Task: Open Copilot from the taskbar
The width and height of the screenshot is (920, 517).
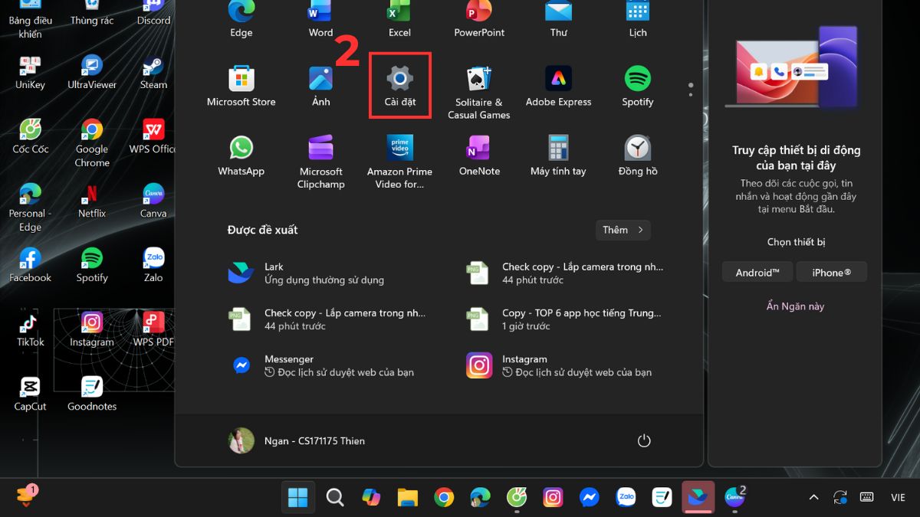Action: (371, 497)
